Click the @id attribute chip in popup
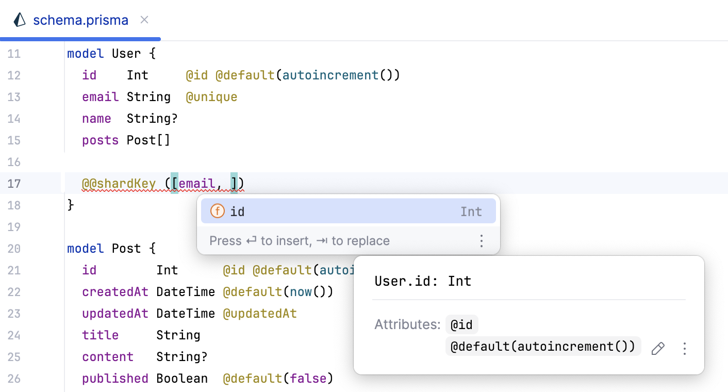This screenshot has height=392, width=728. click(461, 324)
